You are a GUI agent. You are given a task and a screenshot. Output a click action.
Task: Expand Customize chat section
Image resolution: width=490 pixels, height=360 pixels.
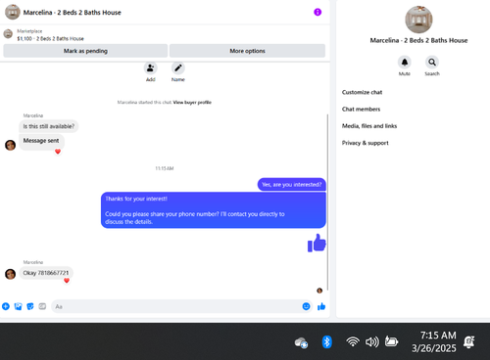(x=362, y=92)
